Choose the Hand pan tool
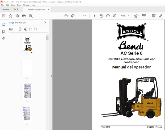 coord(101,16)
